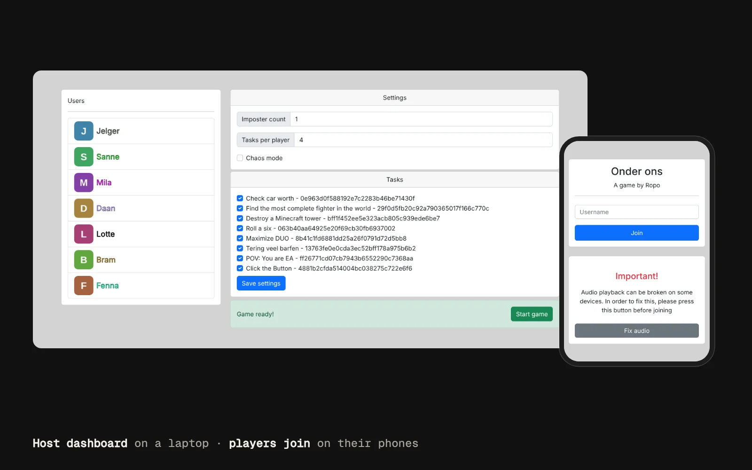This screenshot has height=470, width=752.
Task: Select the name Fenna in Users
Action: coord(107,286)
